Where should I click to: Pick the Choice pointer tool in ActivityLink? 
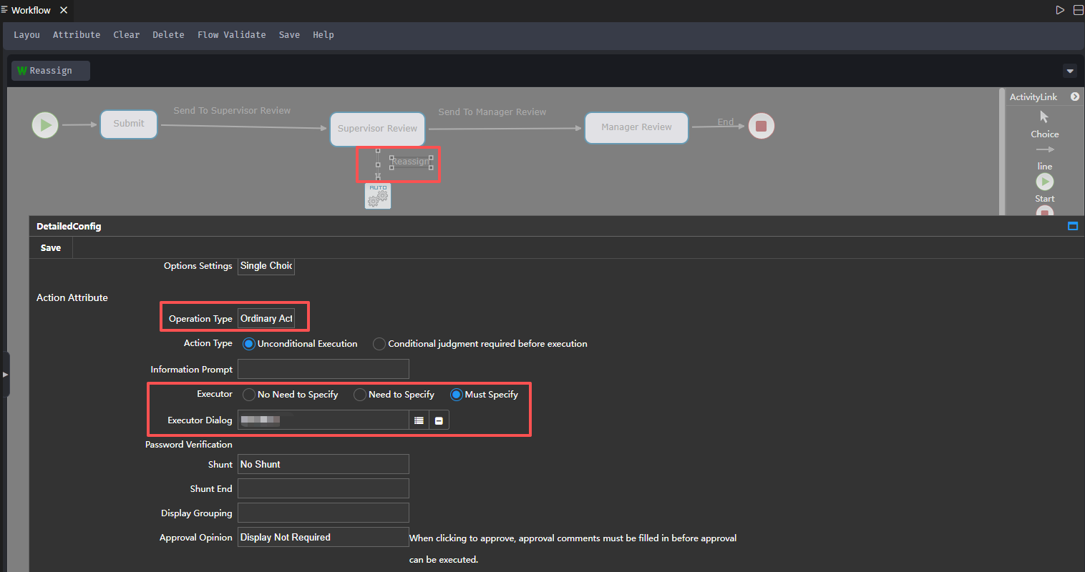(1044, 117)
